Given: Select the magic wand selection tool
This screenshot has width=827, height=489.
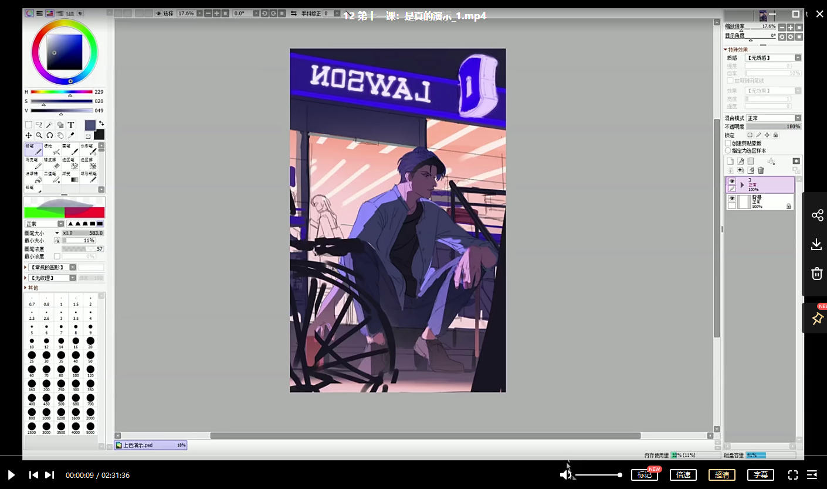Looking at the screenshot, I should (49, 125).
